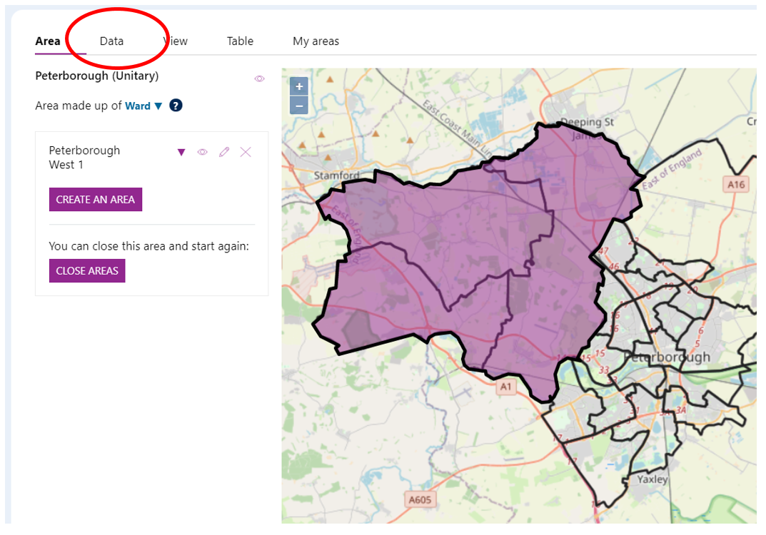
Task: Expand the Peterborough West 1 triangle
Action: (181, 152)
